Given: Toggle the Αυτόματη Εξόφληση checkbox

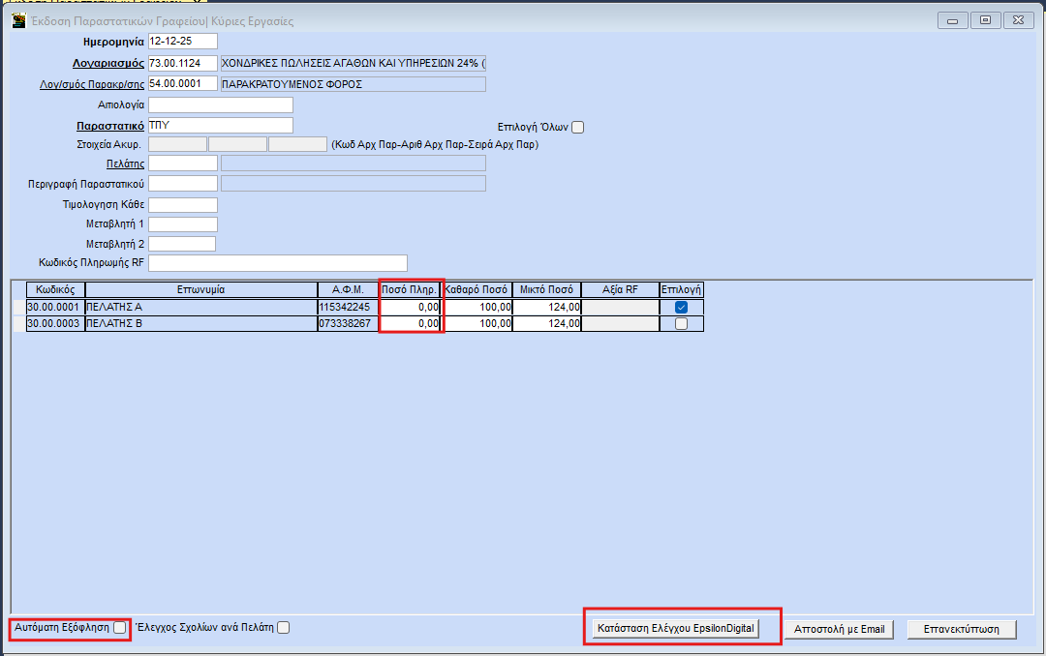Looking at the screenshot, I should click(x=119, y=627).
